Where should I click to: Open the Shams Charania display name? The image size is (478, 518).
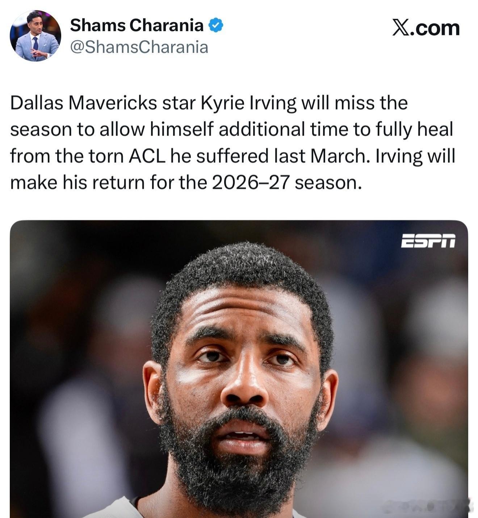coord(137,25)
